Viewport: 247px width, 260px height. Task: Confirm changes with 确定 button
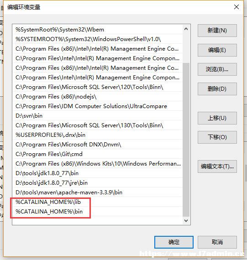(x=174, y=242)
